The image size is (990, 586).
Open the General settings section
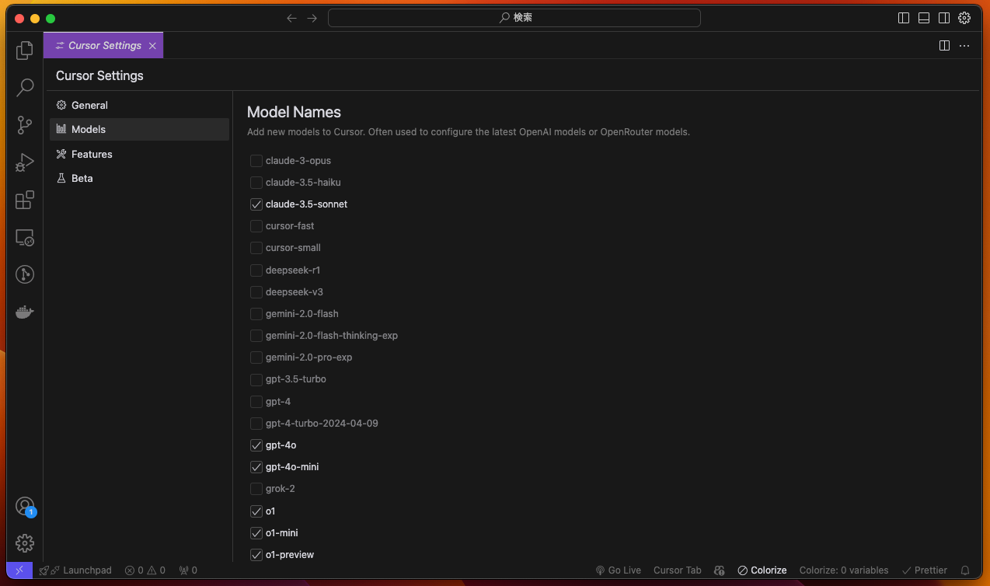click(139, 105)
